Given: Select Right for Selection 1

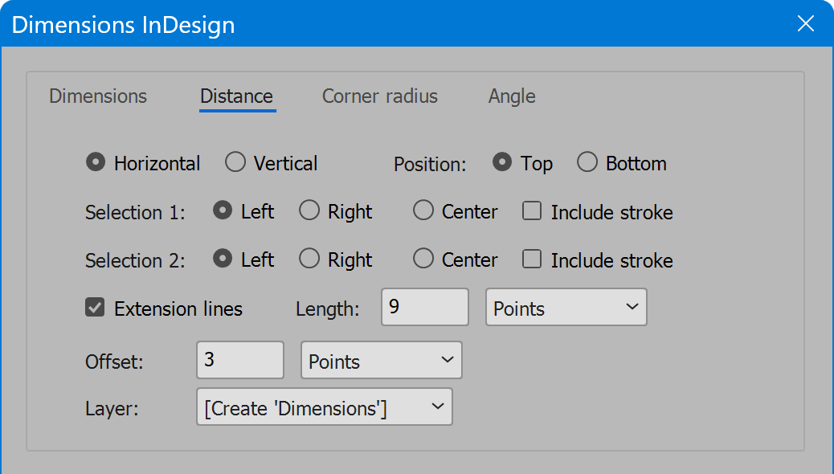Looking at the screenshot, I should [x=309, y=211].
